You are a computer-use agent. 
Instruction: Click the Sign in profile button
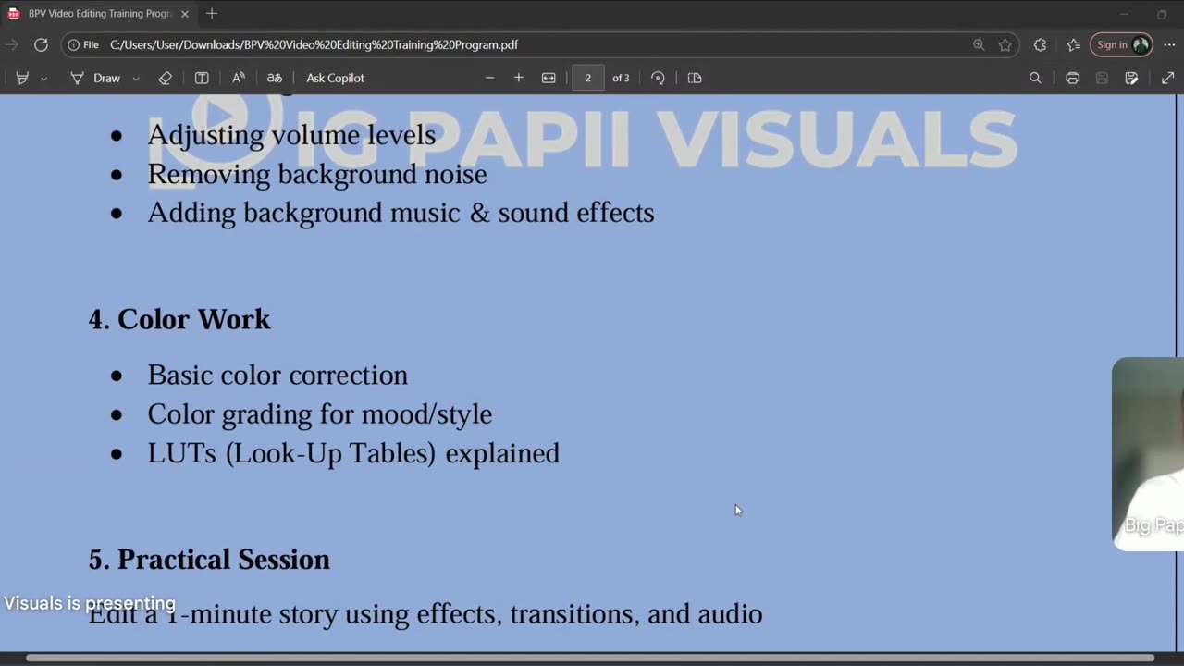point(1121,44)
